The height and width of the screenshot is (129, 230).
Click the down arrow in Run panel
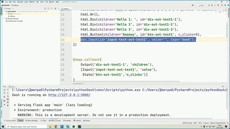pyautogui.click(x=8, y=93)
